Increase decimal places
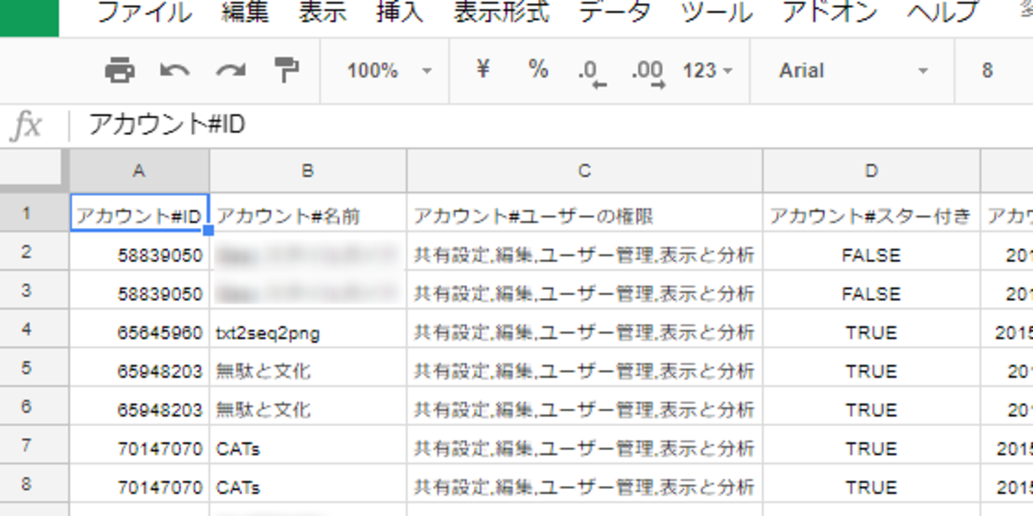The width and height of the screenshot is (1033, 516). click(x=648, y=72)
